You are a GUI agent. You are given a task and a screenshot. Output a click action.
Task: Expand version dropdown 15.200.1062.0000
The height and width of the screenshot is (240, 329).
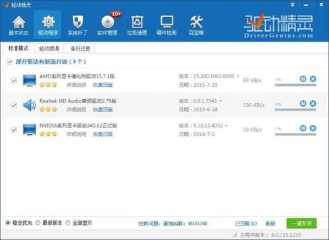pyautogui.click(x=238, y=76)
